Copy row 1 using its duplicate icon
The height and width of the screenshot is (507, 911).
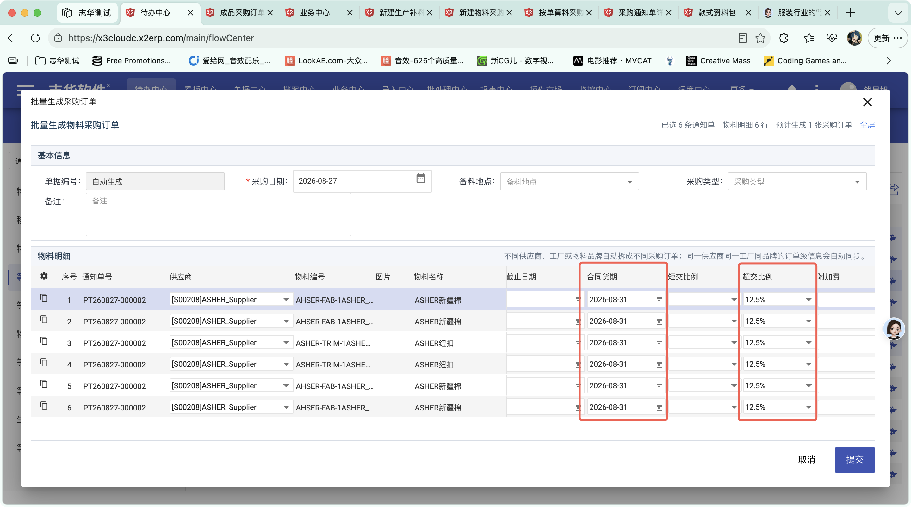[x=44, y=298]
